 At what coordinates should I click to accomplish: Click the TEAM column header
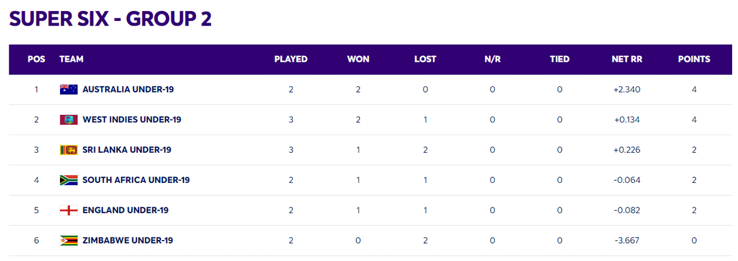coord(71,59)
